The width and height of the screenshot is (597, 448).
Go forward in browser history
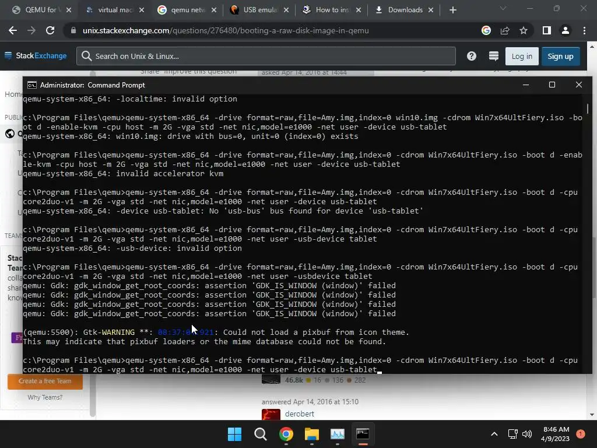31,30
